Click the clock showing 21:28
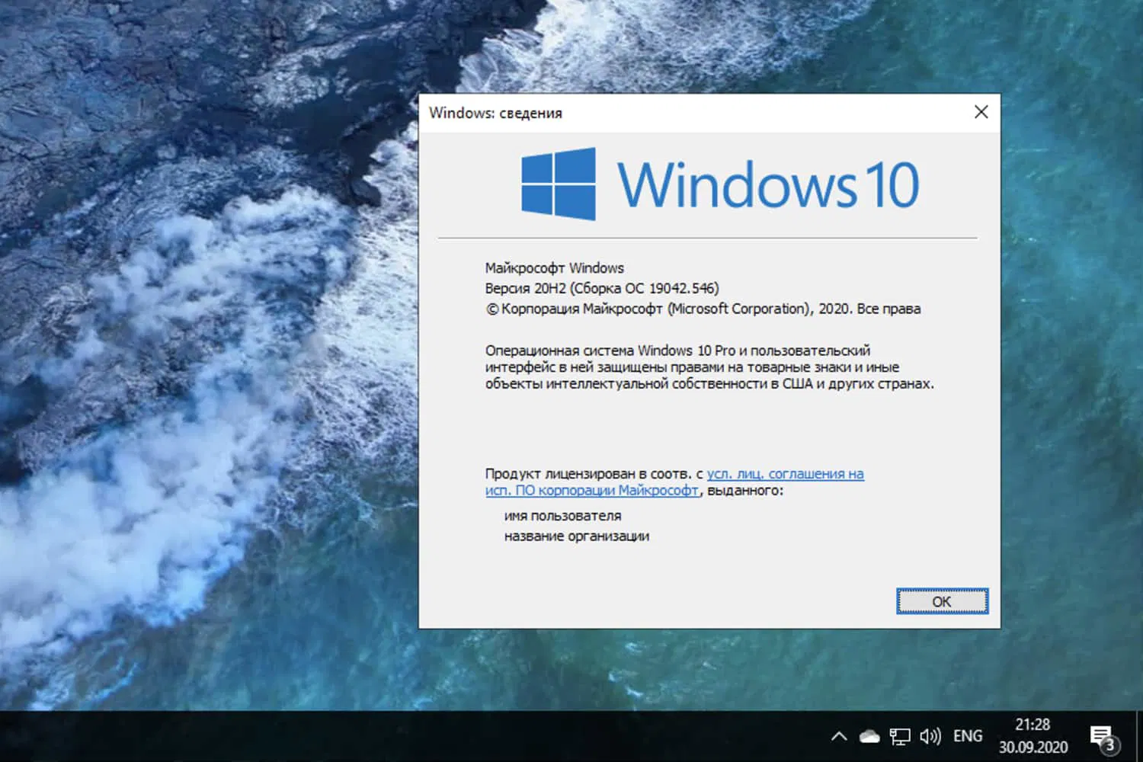Image resolution: width=1143 pixels, height=762 pixels. point(1033,725)
